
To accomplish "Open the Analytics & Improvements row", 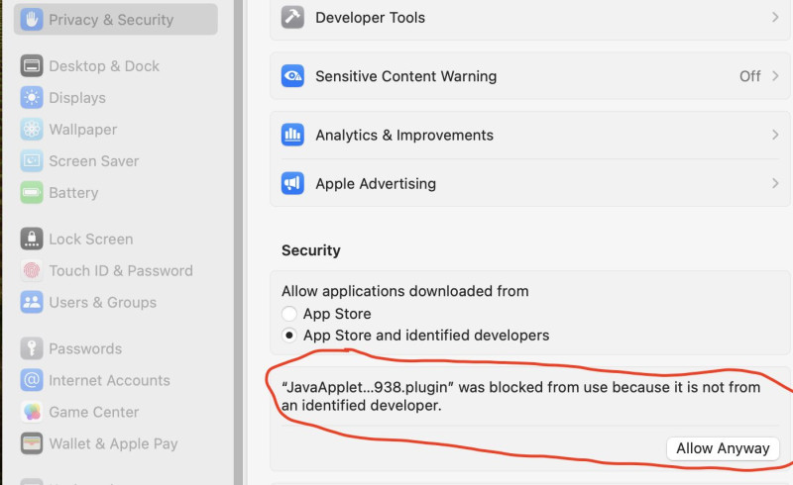I will [530, 135].
